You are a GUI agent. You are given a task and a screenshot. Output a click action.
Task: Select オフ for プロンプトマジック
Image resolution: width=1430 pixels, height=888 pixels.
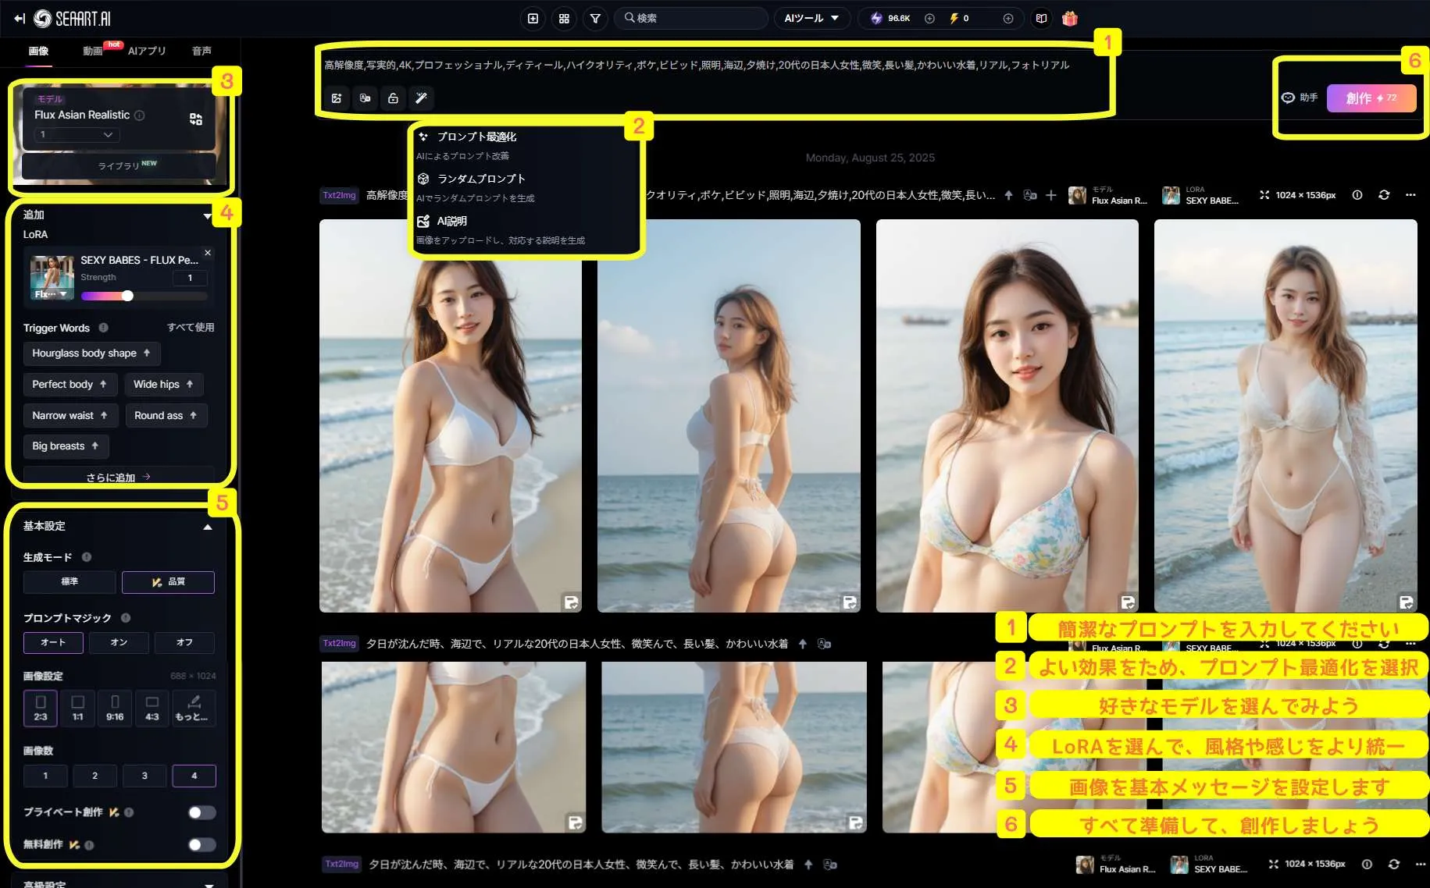184,642
